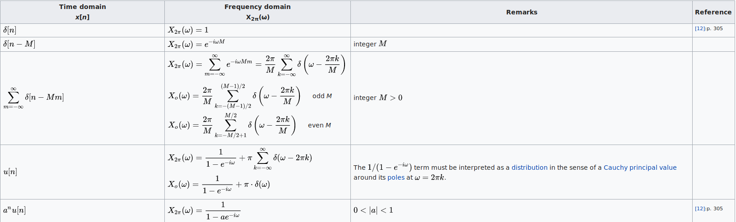Viewport: 736px width, 222px height.
Task: Click the "odd M" formula label
Action: click(322, 96)
